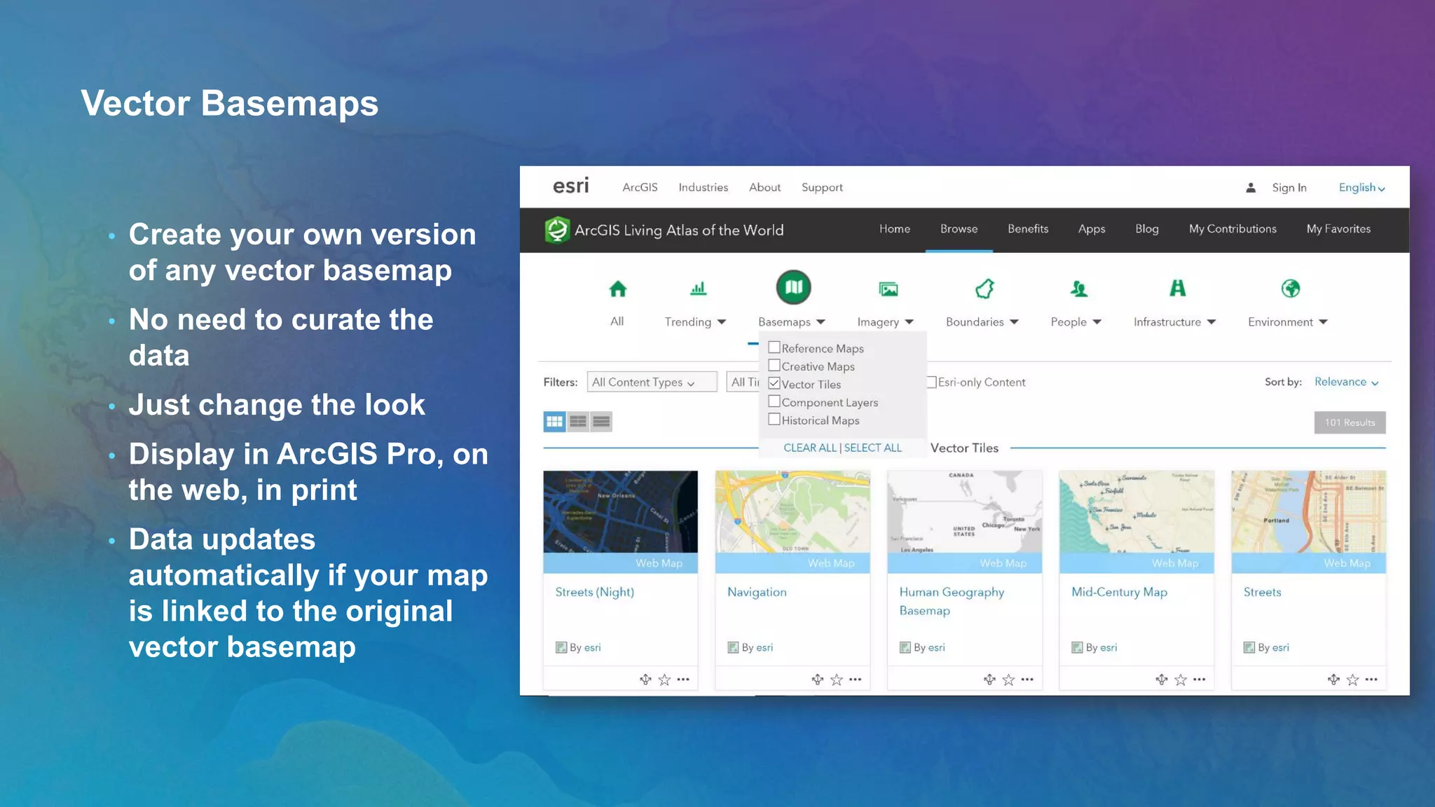1435x807 pixels.
Task: Select the Infrastructure road icon
Action: 1178,288
